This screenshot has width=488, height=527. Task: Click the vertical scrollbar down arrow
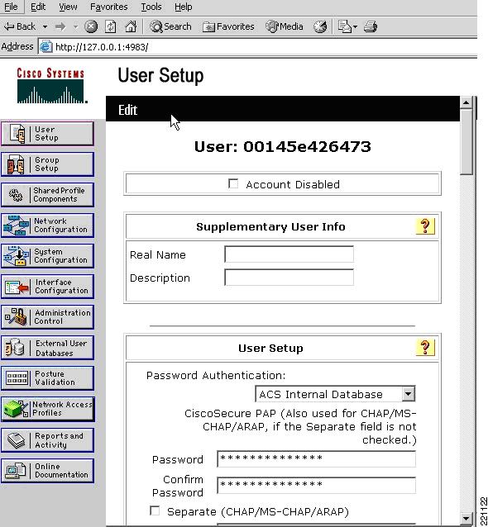(x=466, y=518)
